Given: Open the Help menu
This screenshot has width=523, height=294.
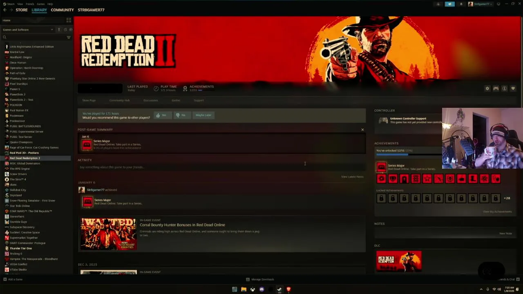Looking at the screenshot, I should 50,4.
